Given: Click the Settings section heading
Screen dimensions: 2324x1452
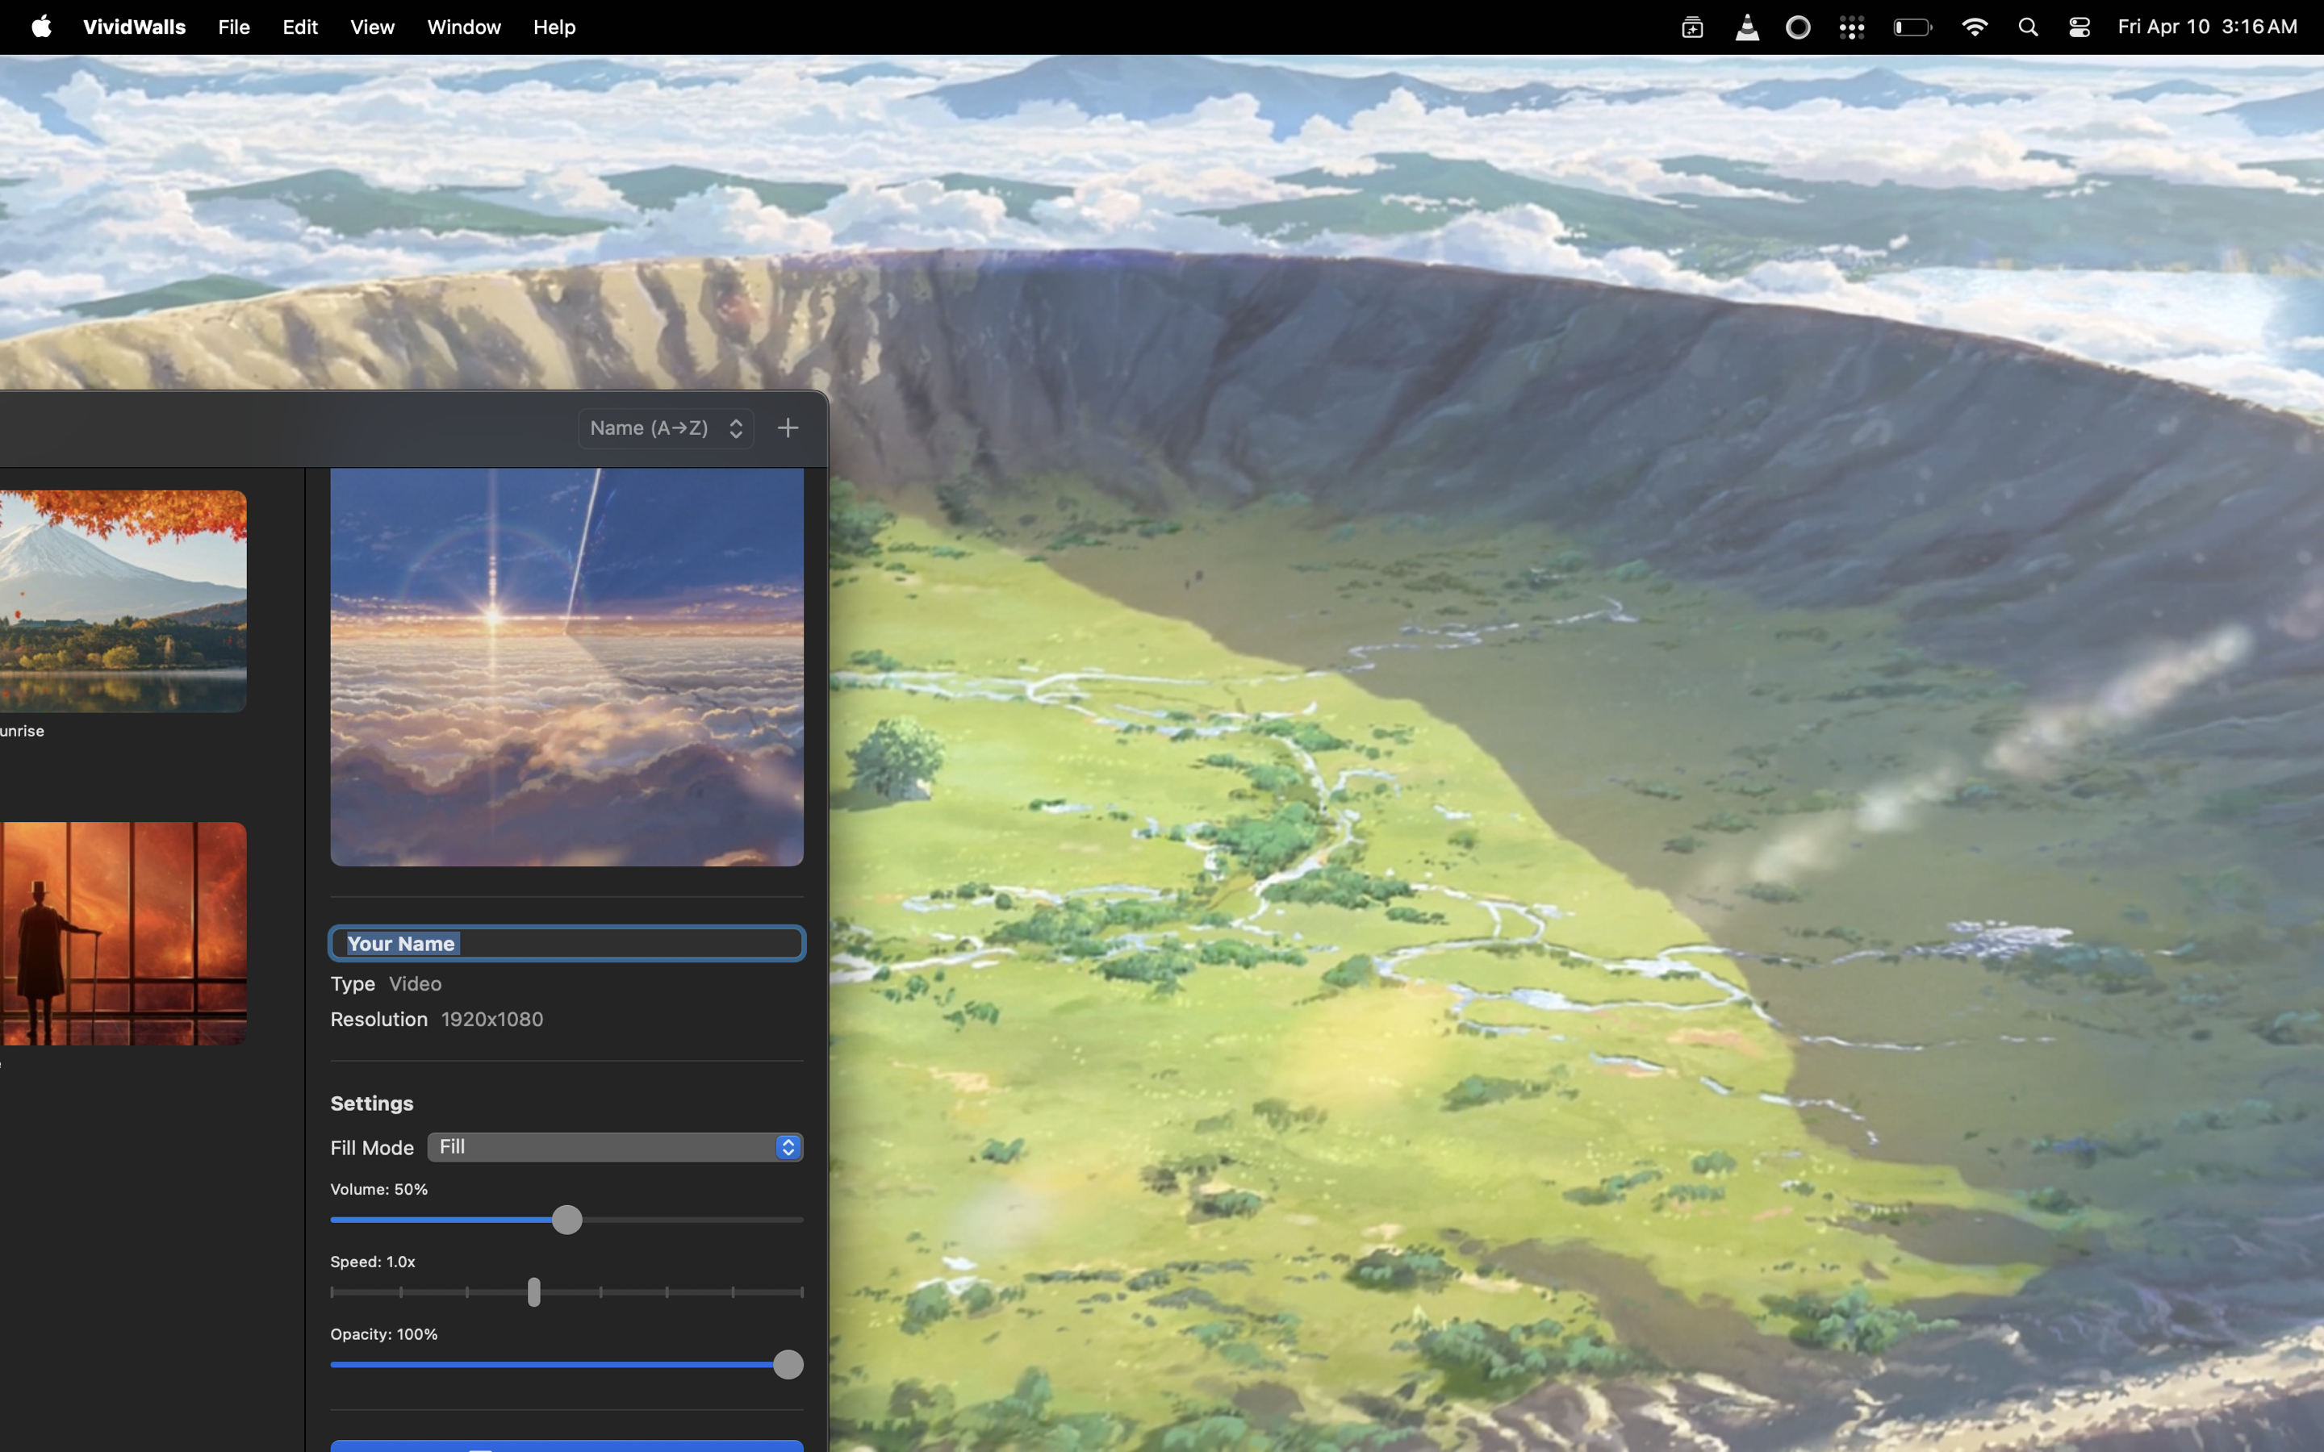Looking at the screenshot, I should pyautogui.click(x=372, y=1104).
